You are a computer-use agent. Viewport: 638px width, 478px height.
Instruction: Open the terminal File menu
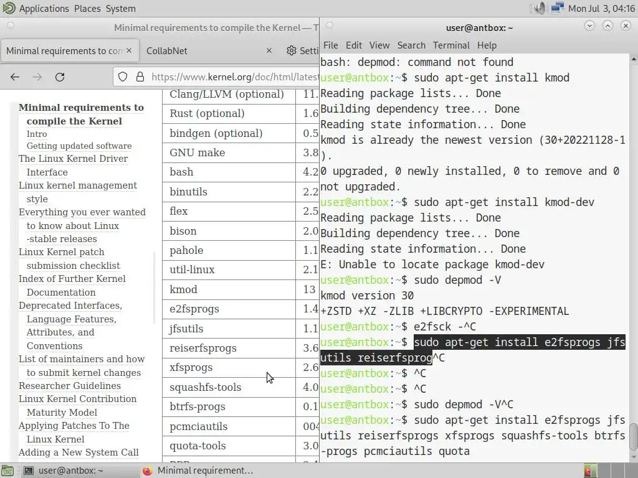(x=330, y=45)
